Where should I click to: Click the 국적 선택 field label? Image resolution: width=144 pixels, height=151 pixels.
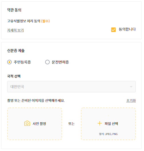pyautogui.click(x=14, y=76)
